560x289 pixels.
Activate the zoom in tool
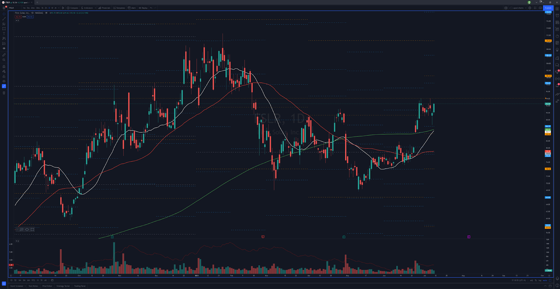[x=4, y=60]
